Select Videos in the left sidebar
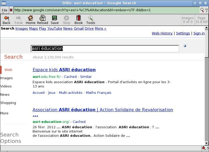Image resolution: width=209 pixels, height=152 pixels. click(x=6, y=86)
